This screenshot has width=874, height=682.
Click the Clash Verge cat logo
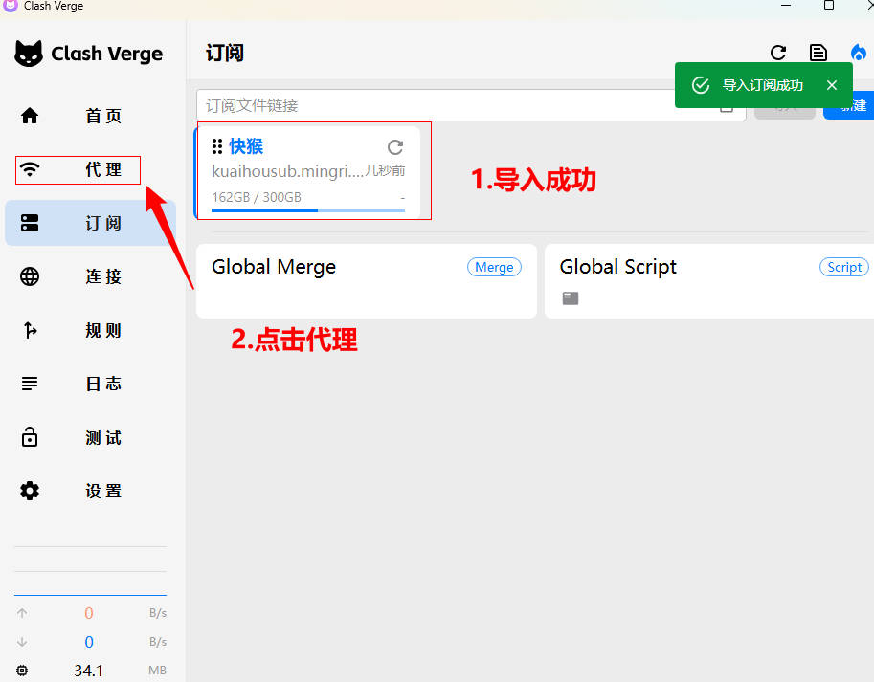pos(29,54)
